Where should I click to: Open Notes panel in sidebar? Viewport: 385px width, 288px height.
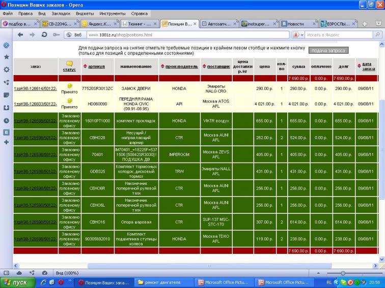(x=7, y=95)
